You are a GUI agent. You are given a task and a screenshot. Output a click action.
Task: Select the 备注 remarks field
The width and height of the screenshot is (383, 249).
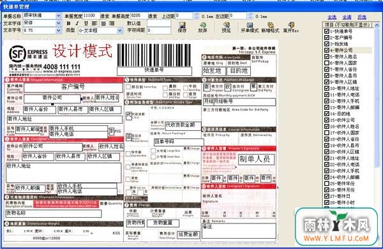[x=239, y=231]
